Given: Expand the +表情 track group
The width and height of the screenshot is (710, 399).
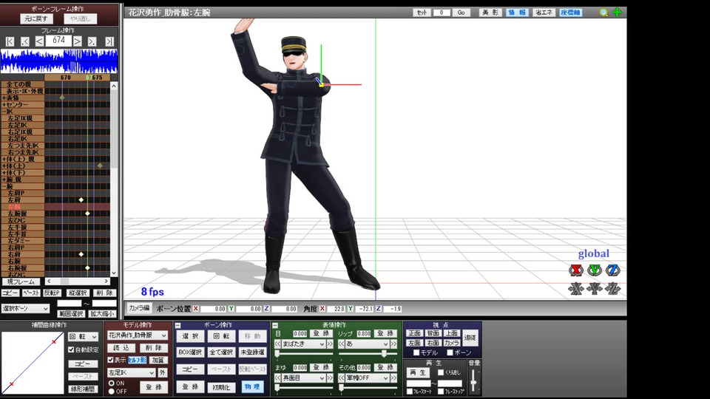Looking at the screenshot, I should (4, 98).
